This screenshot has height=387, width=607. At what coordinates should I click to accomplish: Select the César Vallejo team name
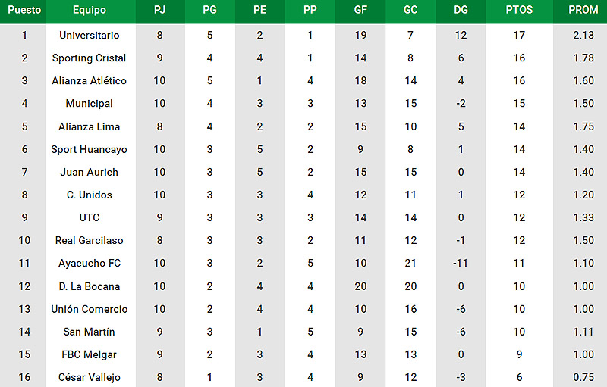[x=90, y=377]
